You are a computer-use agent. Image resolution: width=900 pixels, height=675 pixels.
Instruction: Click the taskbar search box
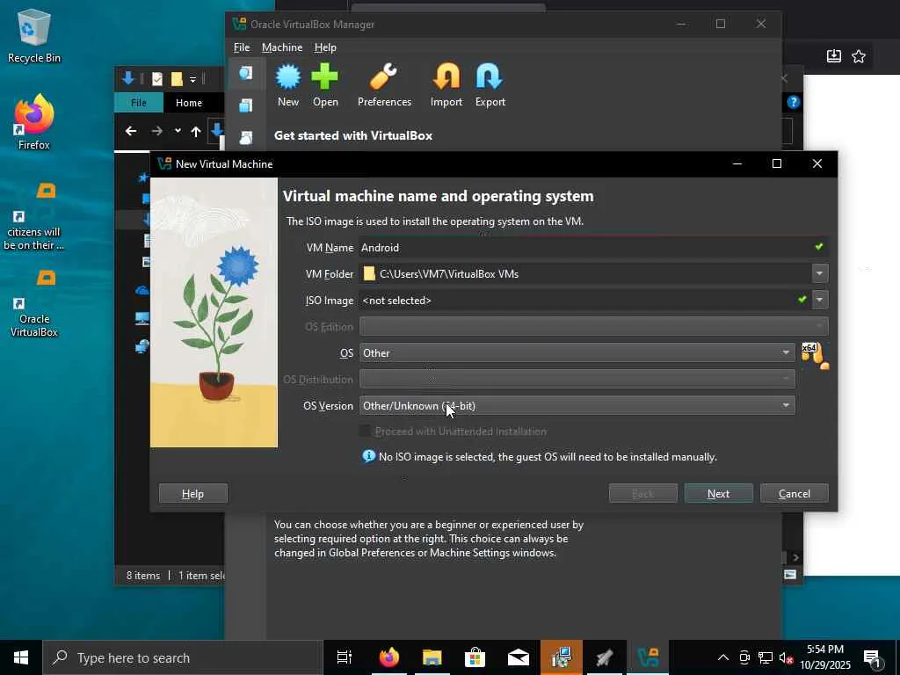point(183,657)
